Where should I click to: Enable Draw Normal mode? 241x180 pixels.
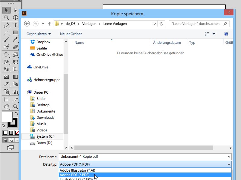5,140
